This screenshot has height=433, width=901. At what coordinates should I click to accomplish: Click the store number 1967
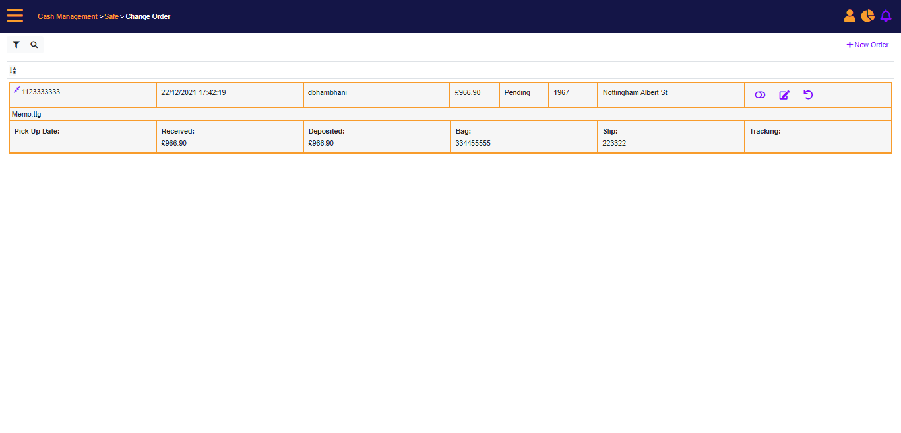pyautogui.click(x=561, y=92)
